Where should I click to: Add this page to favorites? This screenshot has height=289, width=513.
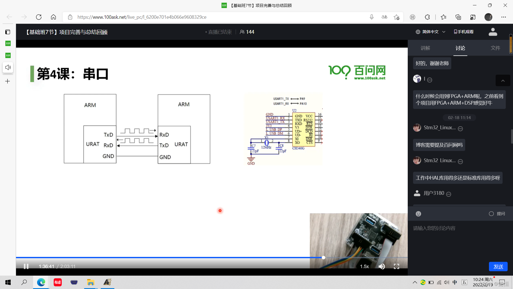pos(397,17)
